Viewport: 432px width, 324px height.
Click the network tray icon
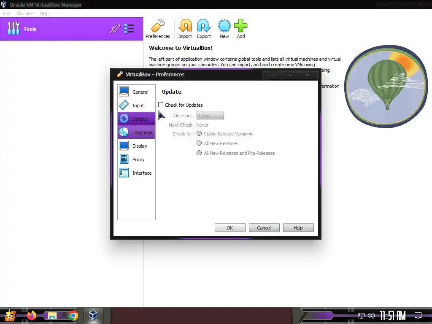(361, 316)
